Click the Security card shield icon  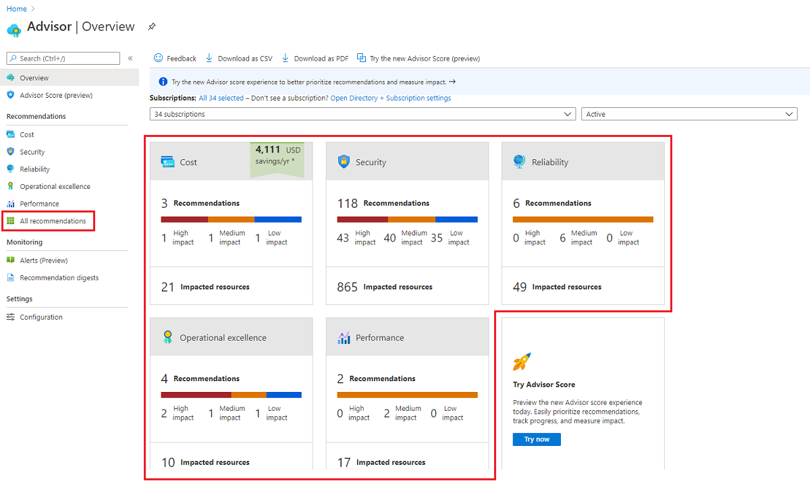click(x=344, y=162)
